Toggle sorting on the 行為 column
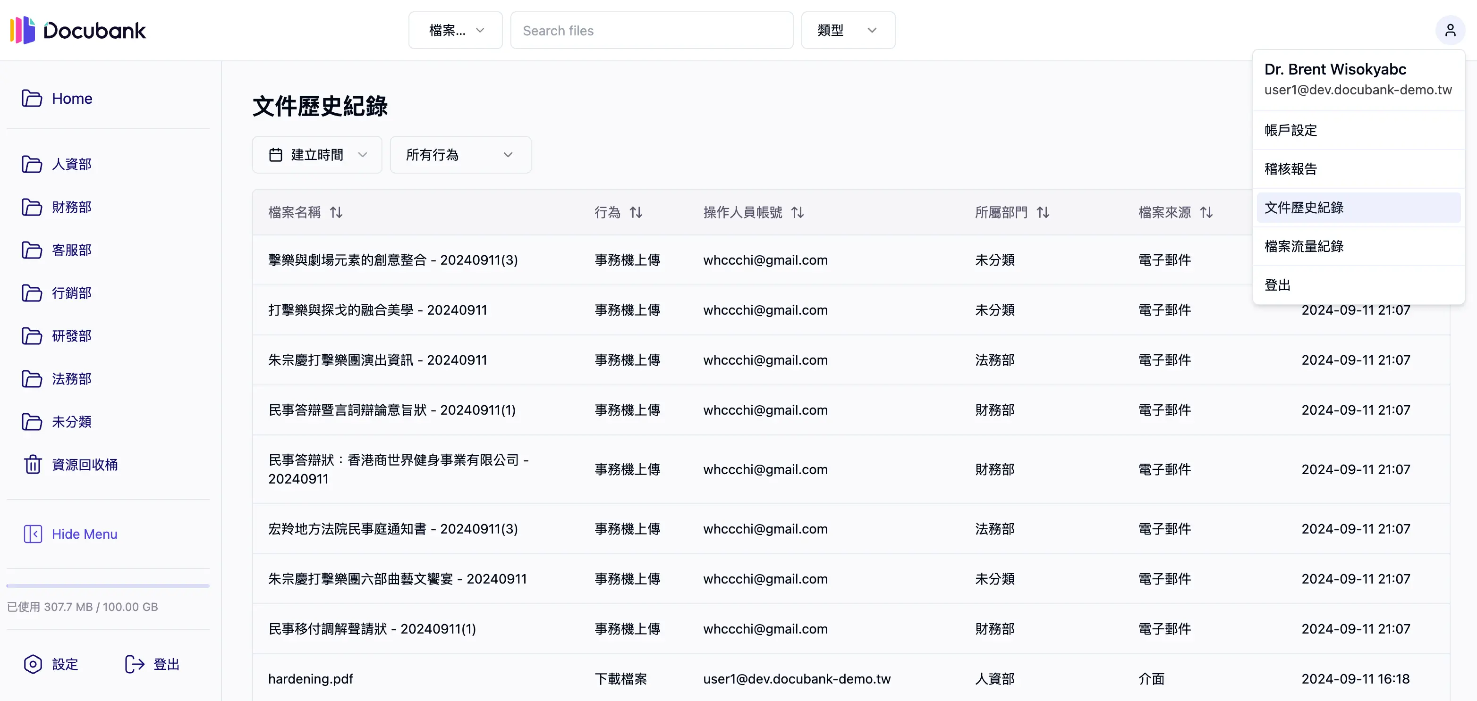Image resolution: width=1477 pixels, height=701 pixels. (x=636, y=212)
